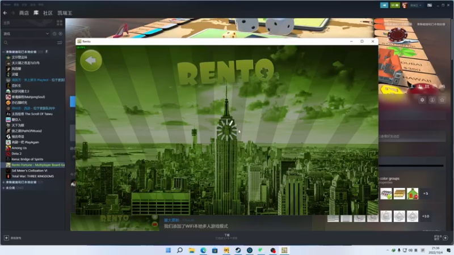The height and width of the screenshot is (255, 454).
Task: Select Dota 2 in the library
Action: click(x=16, y=154)
